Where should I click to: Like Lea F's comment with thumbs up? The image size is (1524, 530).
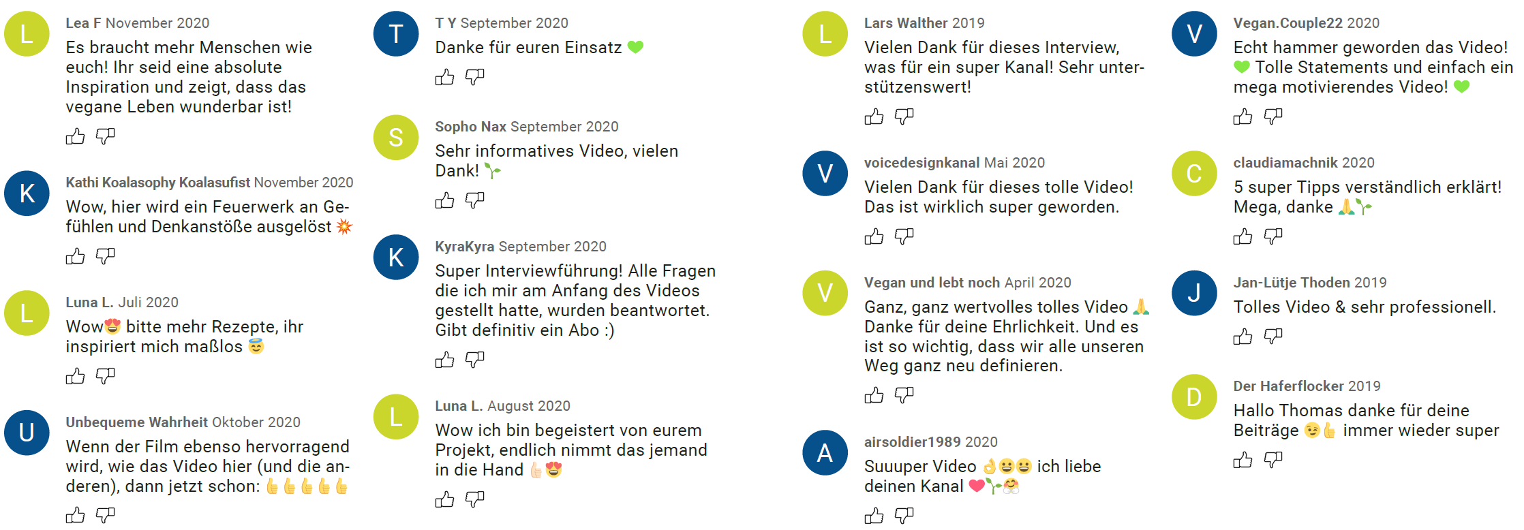(x=75, y=137)
